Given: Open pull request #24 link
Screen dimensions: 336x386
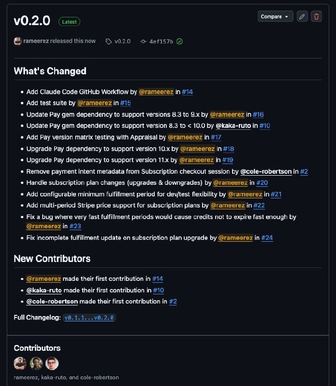Looking at the screenshot, I should coord(267,238).
